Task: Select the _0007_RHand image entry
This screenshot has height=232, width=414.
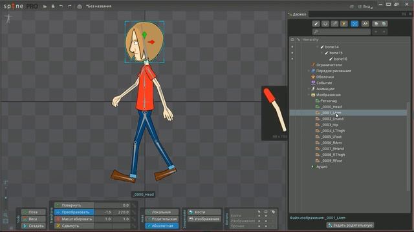Action: tap(332, 149)
